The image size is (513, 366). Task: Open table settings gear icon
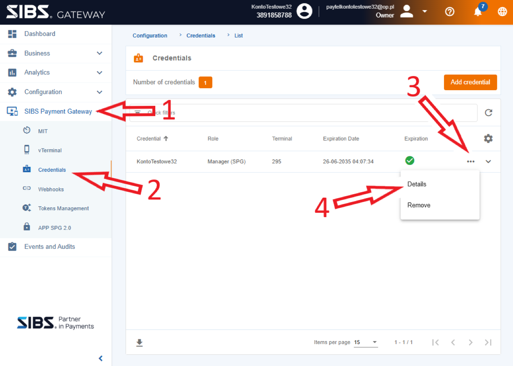[488, 139]
